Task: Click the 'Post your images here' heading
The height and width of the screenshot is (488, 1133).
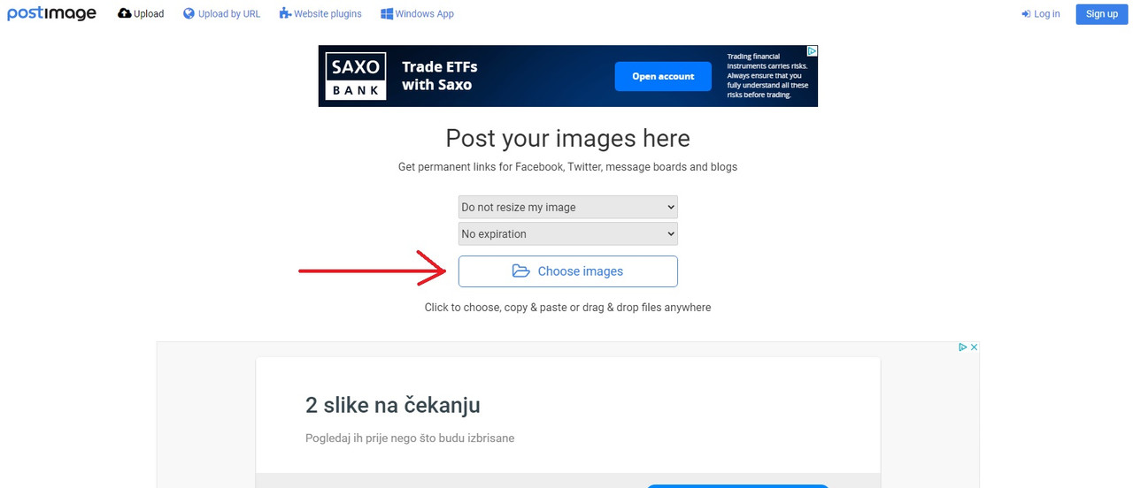Action: (568, 138)
